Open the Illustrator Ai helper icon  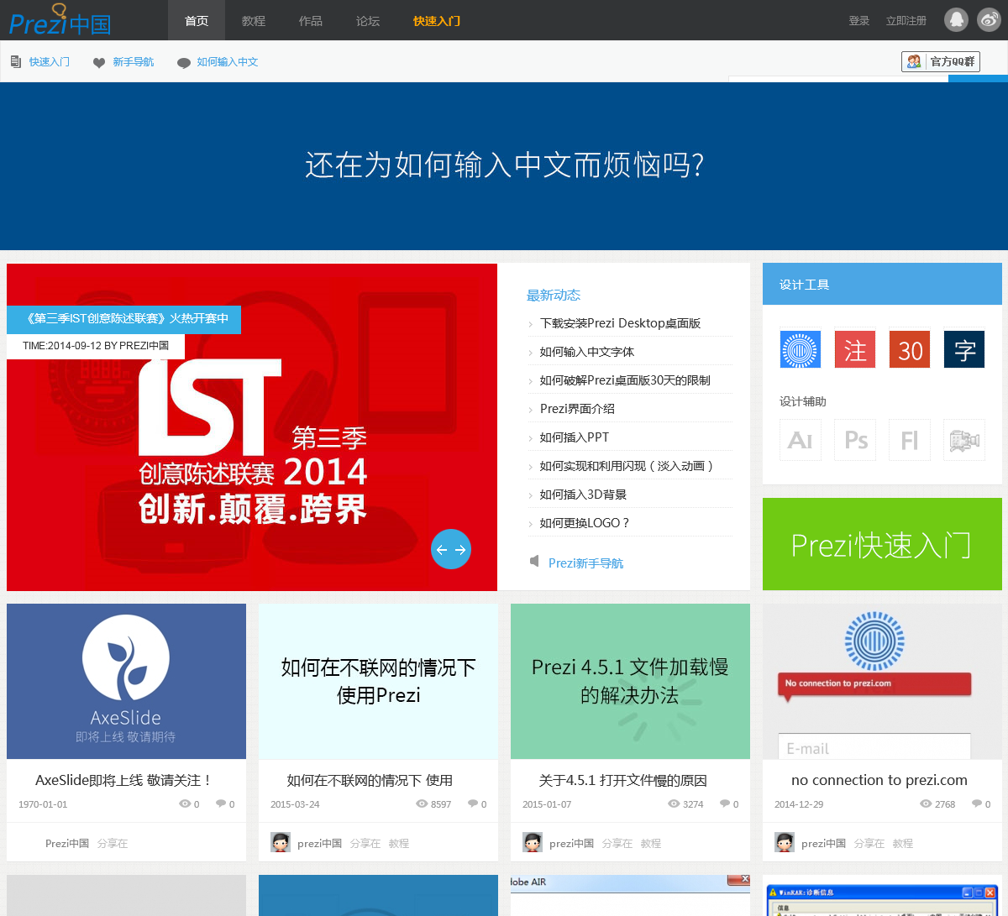click(801, 440)
